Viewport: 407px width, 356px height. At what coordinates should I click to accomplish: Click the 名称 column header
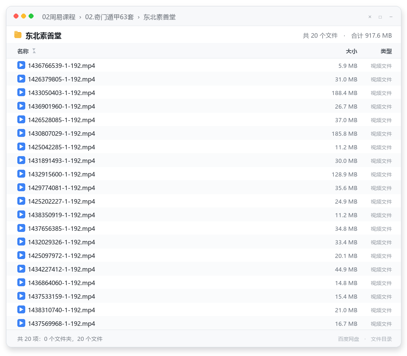click(x=23, y=51)
